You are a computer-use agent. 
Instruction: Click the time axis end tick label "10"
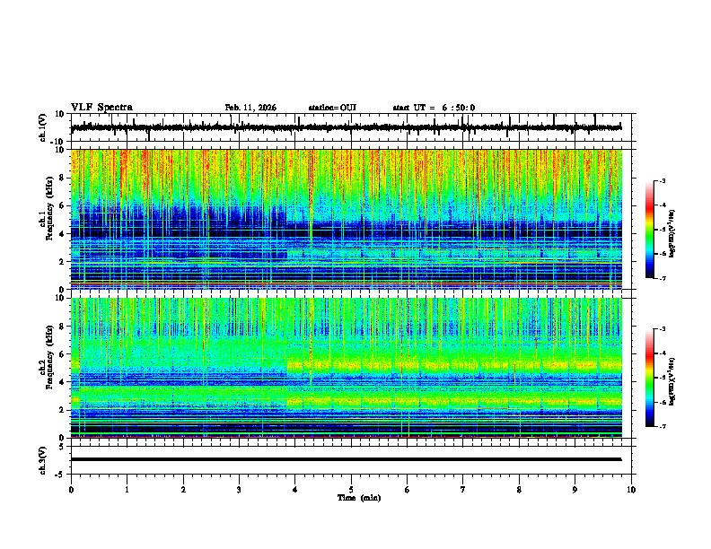[631, 490]
